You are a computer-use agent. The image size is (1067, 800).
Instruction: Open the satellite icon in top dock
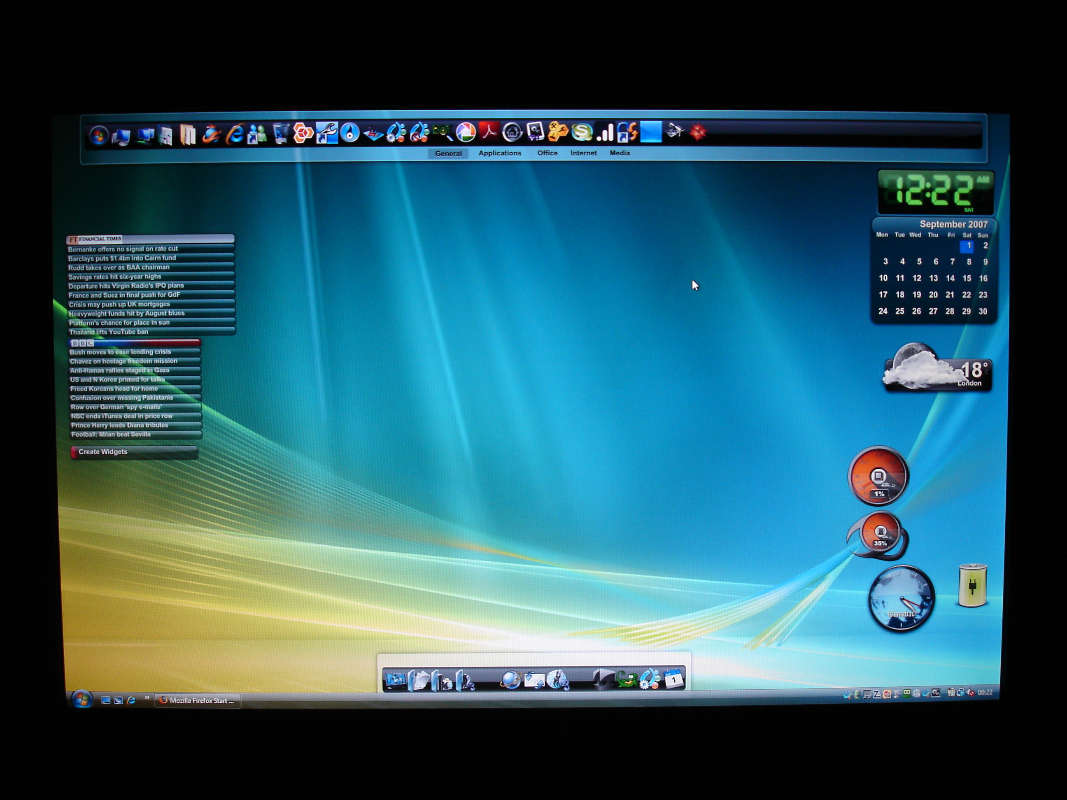click(675, 130)
